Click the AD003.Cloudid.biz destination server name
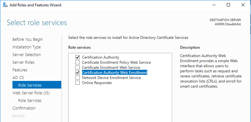The height and width of the screenshot is (122, 251). coord(228,24)
